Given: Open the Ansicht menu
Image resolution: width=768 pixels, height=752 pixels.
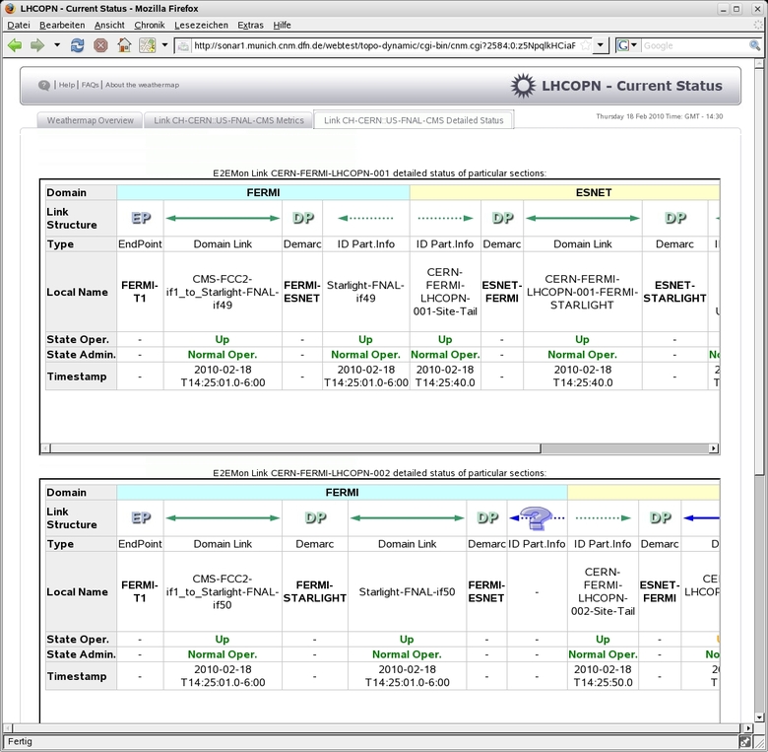Looking at the screenshot, I should pos(109,25).
